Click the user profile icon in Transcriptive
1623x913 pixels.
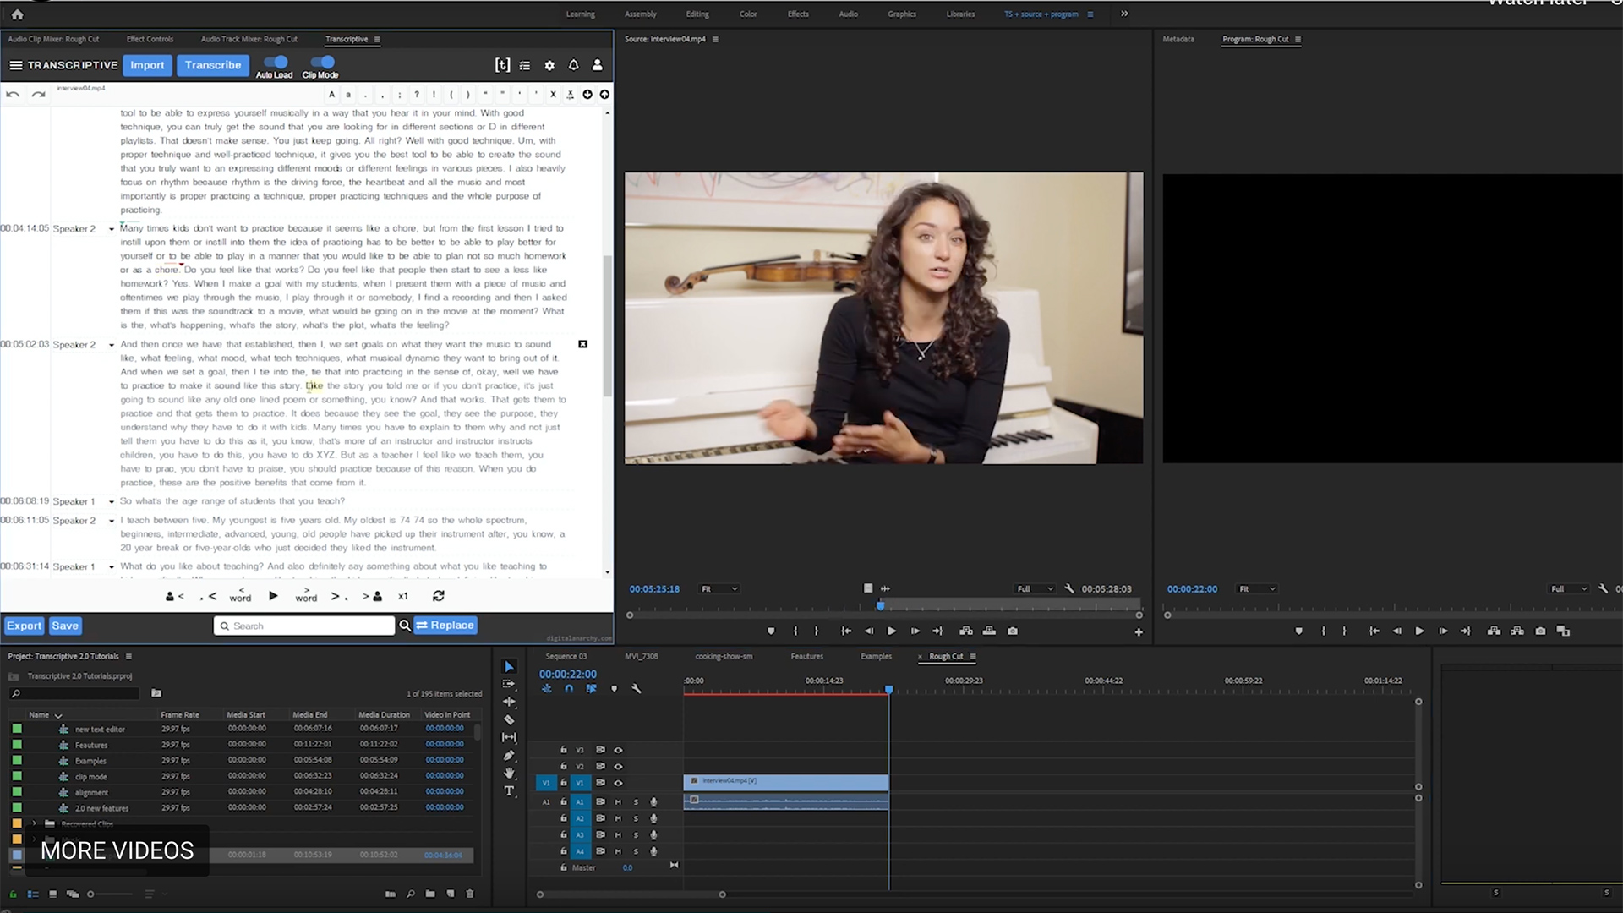(598, 64)
